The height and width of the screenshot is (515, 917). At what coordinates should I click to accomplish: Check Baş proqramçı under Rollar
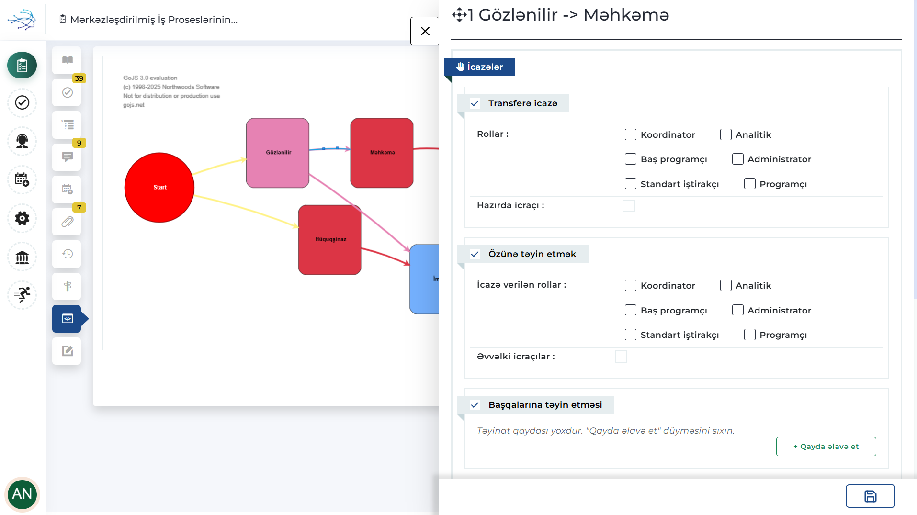click(x=631, y=159)
